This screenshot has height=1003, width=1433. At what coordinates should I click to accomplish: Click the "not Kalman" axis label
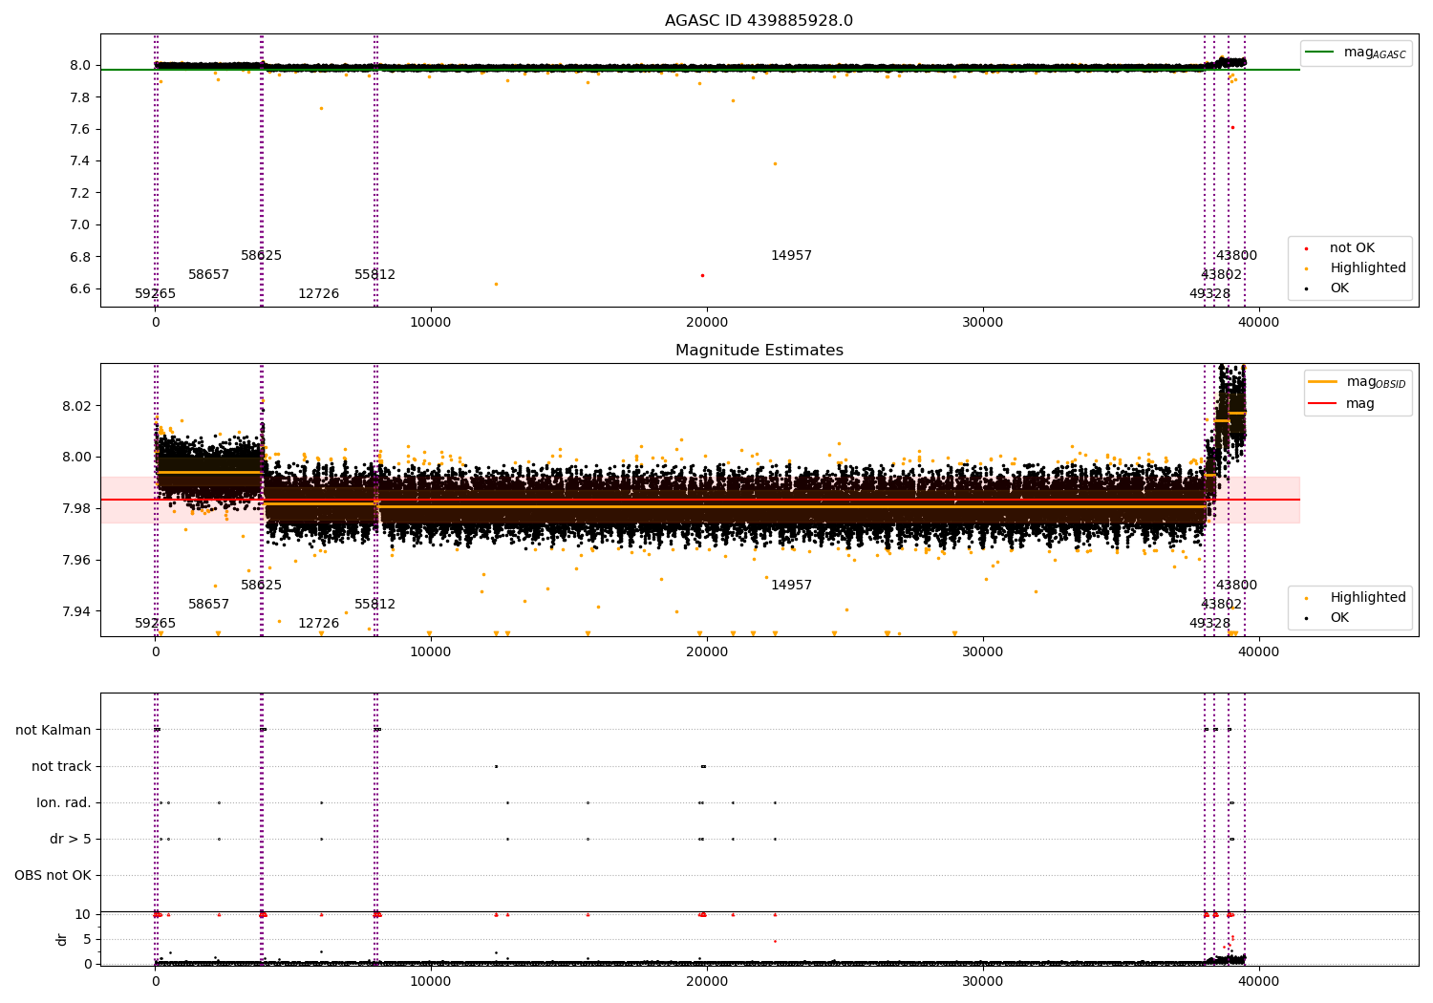click(x=53, y=730)
